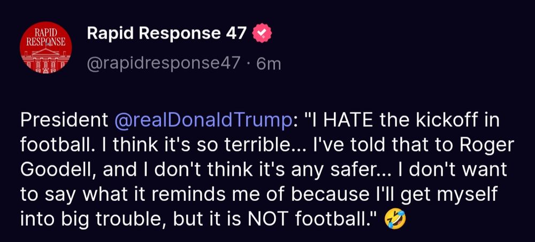
Task: Click the "6m" post timestamp
Action: (269, 64)
